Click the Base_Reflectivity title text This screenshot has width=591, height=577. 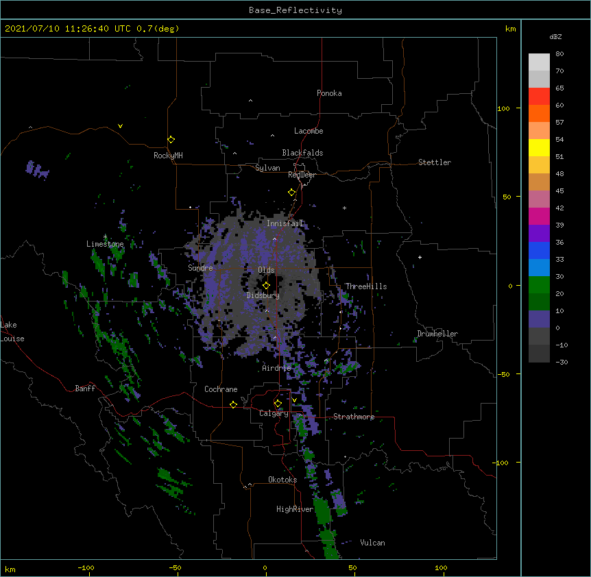point(295,10)
